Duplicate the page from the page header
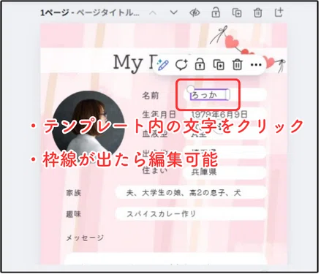This screenshot has width=321, height=274. 237,12
